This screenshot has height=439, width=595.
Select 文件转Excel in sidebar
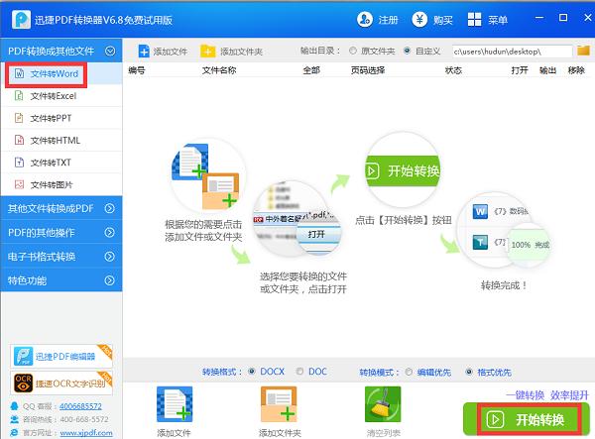(x=53, y=96)
